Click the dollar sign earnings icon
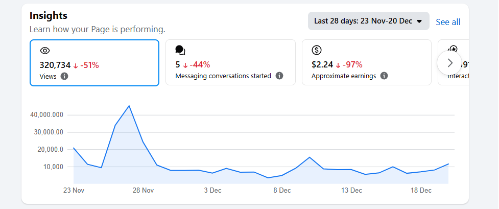Screen dimensions: 499x209 click(316, 50)
